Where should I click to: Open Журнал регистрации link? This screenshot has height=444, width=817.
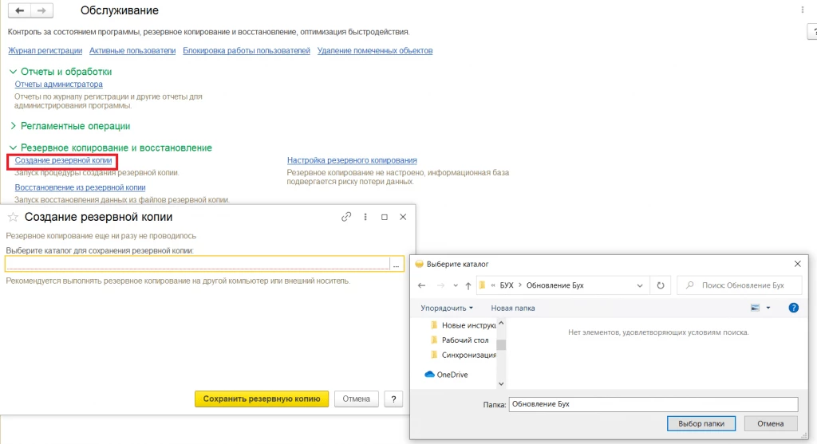pos(45,50)
